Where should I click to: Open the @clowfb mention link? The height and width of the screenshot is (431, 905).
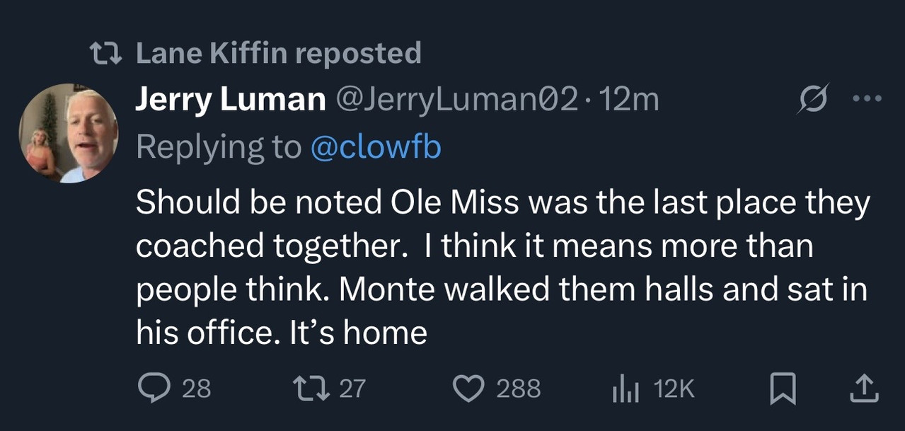coord(375,146)
